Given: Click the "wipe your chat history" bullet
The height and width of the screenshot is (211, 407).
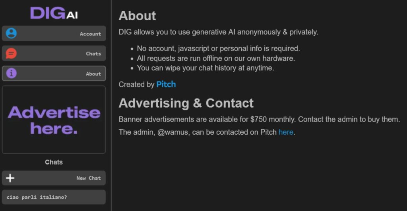Looking at the screenshot, I should point(205,68).
